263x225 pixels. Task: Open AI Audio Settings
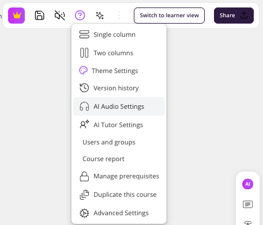tap(119, 106)
